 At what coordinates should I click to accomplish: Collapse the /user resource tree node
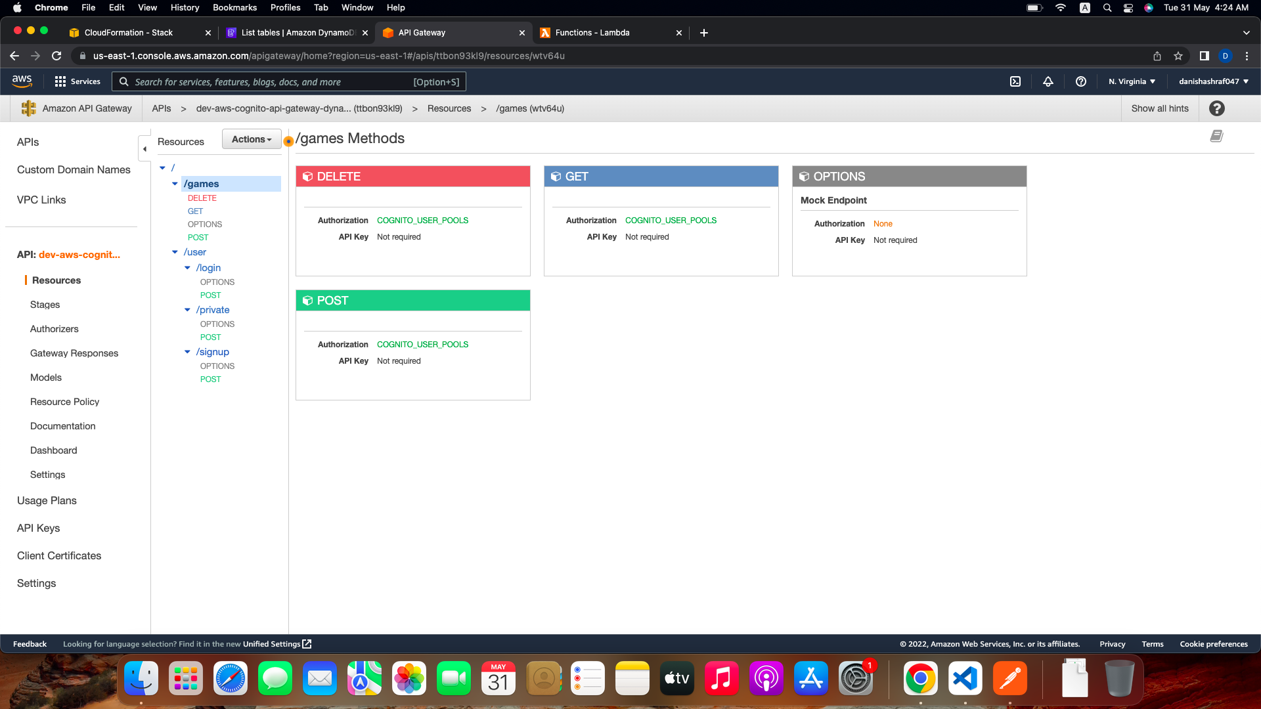point(175,252)
